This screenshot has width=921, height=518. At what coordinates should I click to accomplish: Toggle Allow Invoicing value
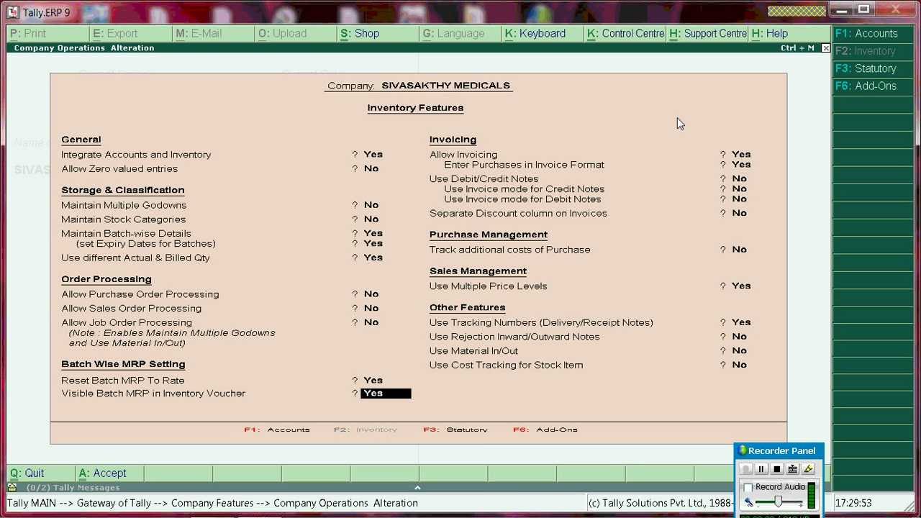[x=741, y=155]
